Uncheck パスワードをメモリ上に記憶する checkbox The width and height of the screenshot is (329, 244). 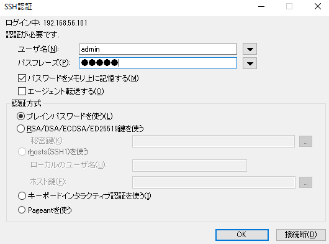[22, 78]
